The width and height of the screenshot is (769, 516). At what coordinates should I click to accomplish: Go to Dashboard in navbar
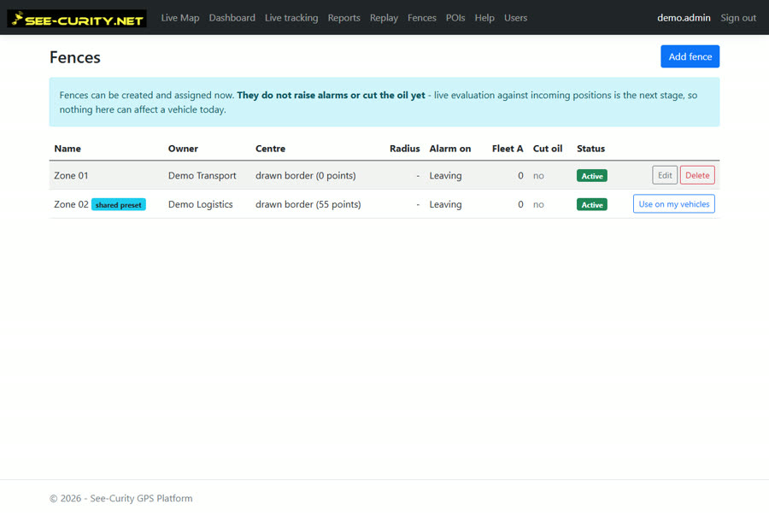pos(232,18)
